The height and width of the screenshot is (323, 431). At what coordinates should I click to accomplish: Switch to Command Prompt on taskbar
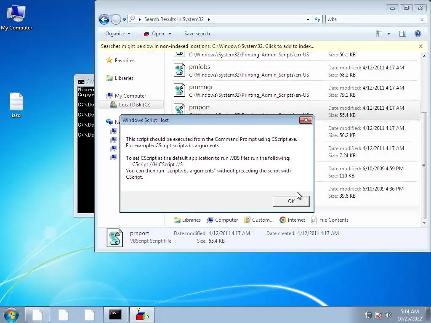click(115, 315)
